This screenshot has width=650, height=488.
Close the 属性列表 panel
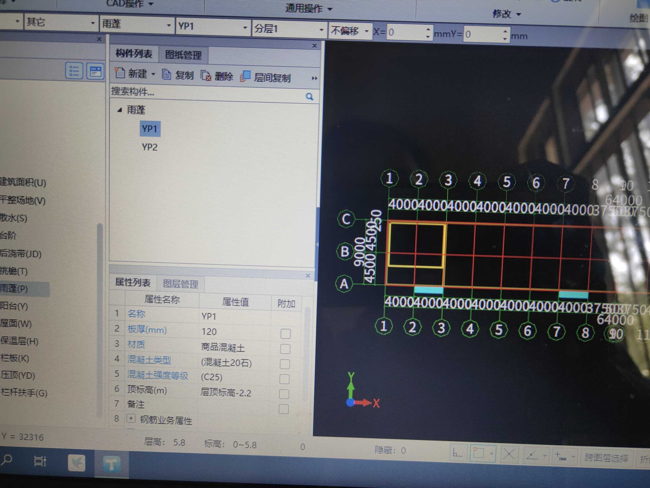click(x=308, y=276)
